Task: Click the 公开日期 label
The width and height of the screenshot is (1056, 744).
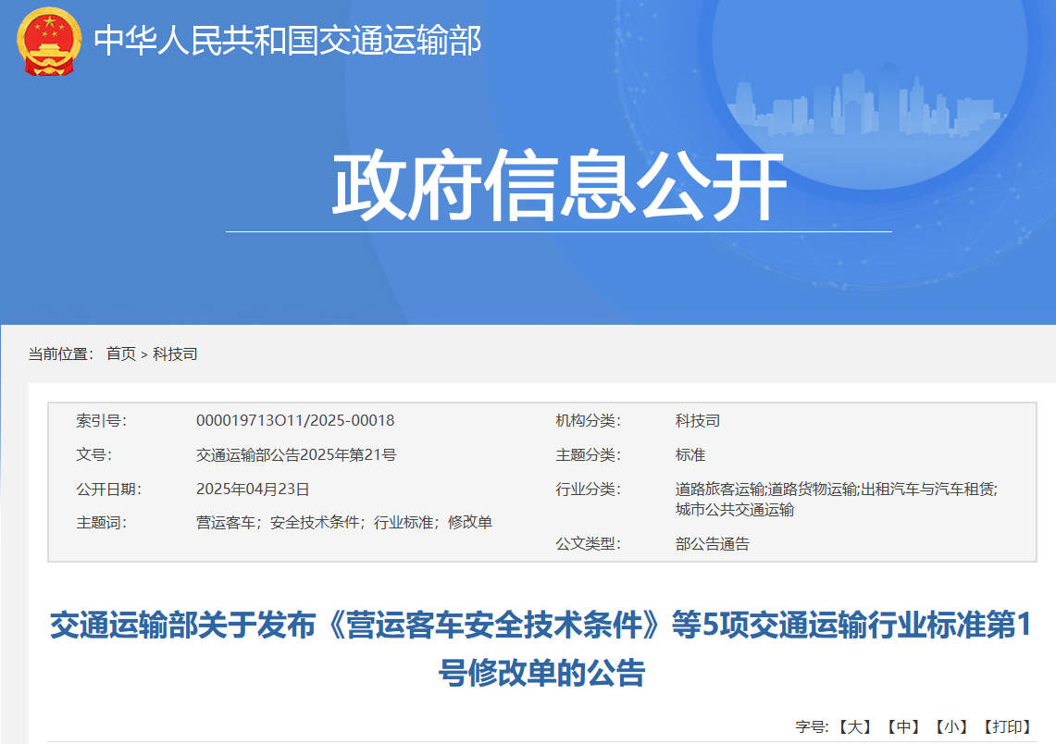Action: tap(108, 489)
